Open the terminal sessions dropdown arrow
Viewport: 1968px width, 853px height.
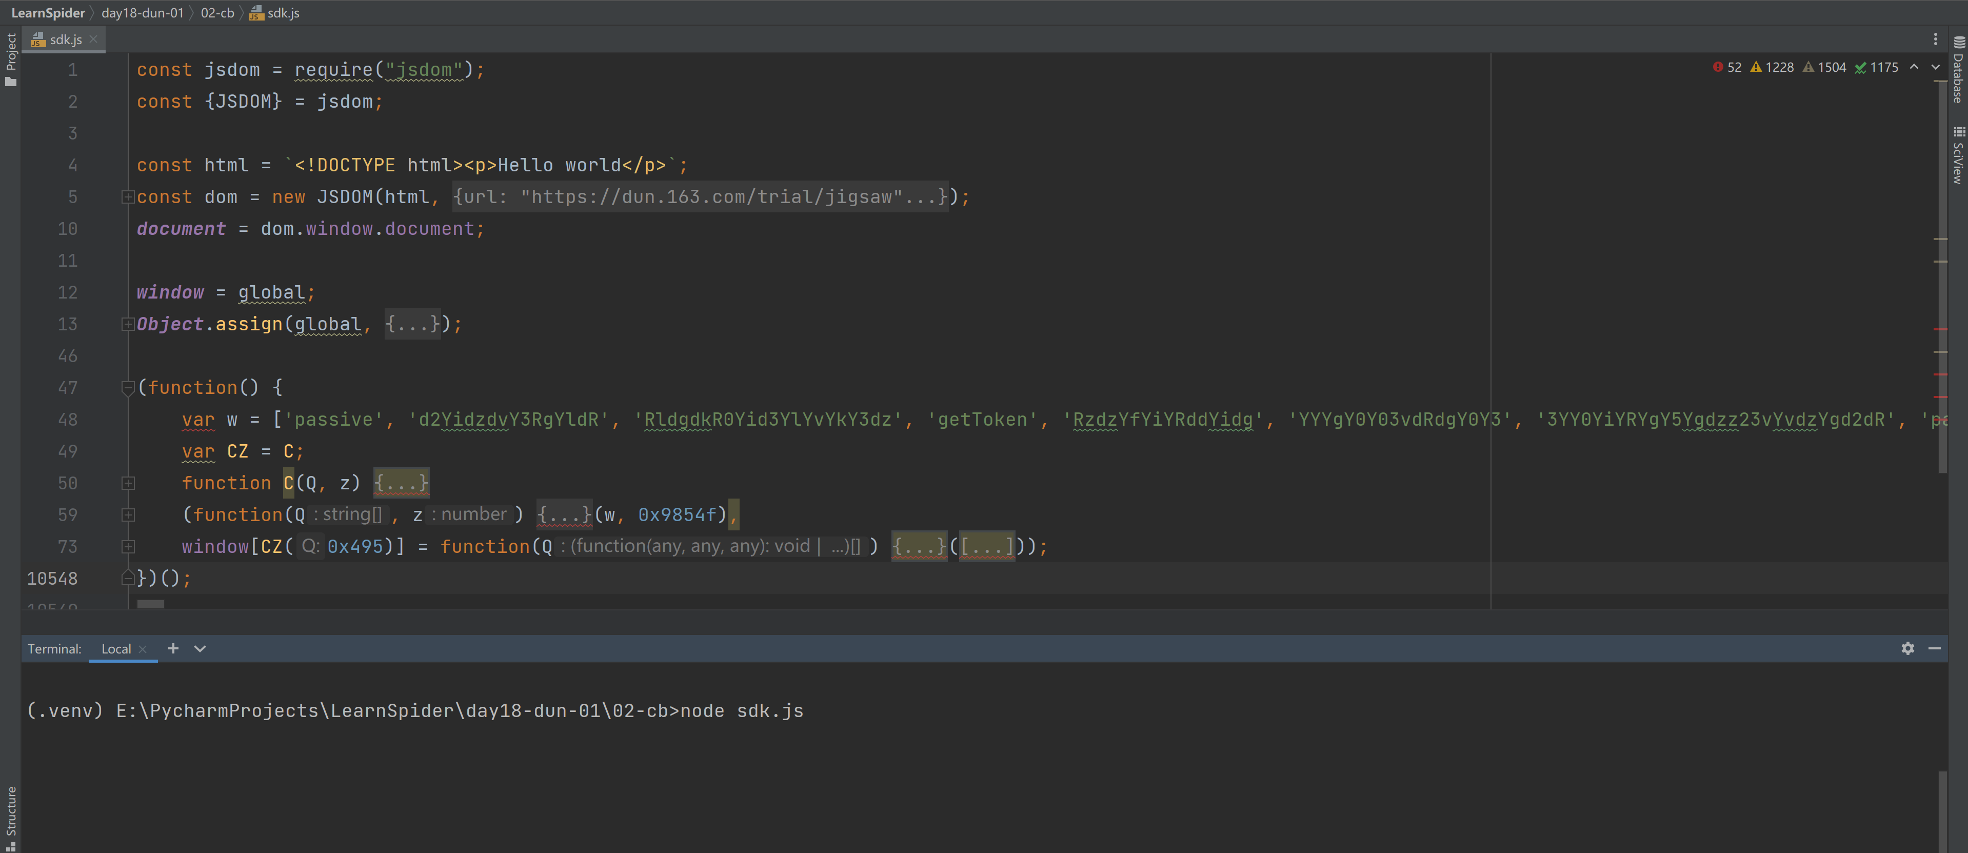[x=200, y=648]
